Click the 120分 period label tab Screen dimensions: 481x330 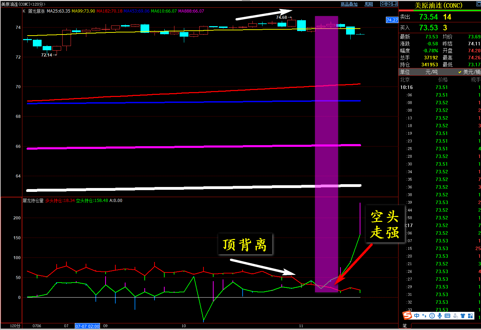[x=15, y=326]
